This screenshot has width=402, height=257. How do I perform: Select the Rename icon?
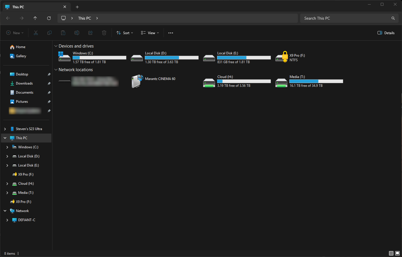tap(77, 33)
